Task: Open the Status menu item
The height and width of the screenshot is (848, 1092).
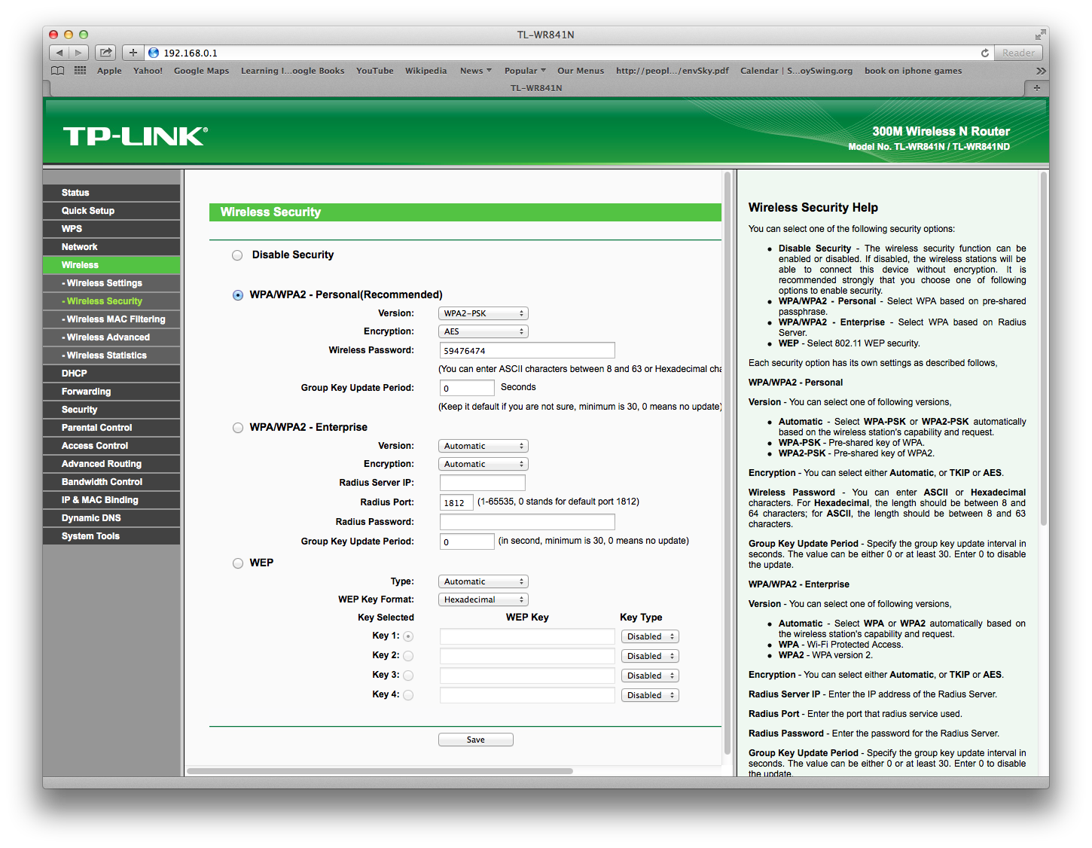Action: 111,193
